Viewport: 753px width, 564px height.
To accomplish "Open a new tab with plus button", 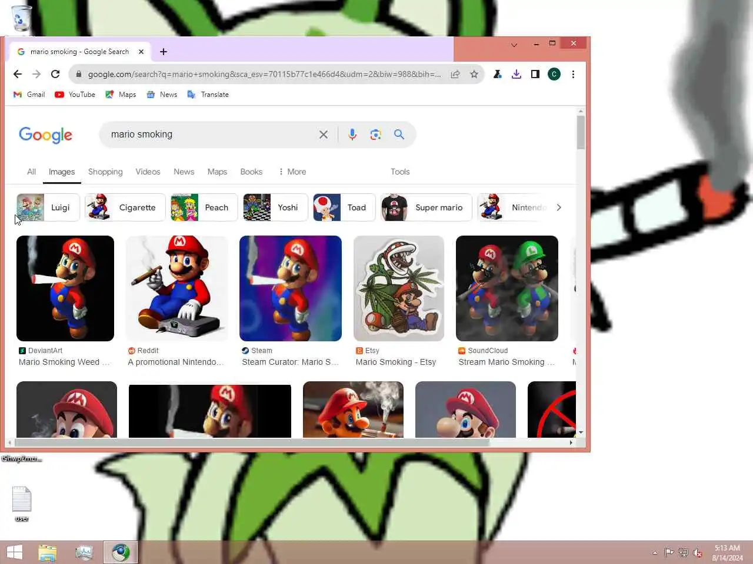I will (164, 52).
